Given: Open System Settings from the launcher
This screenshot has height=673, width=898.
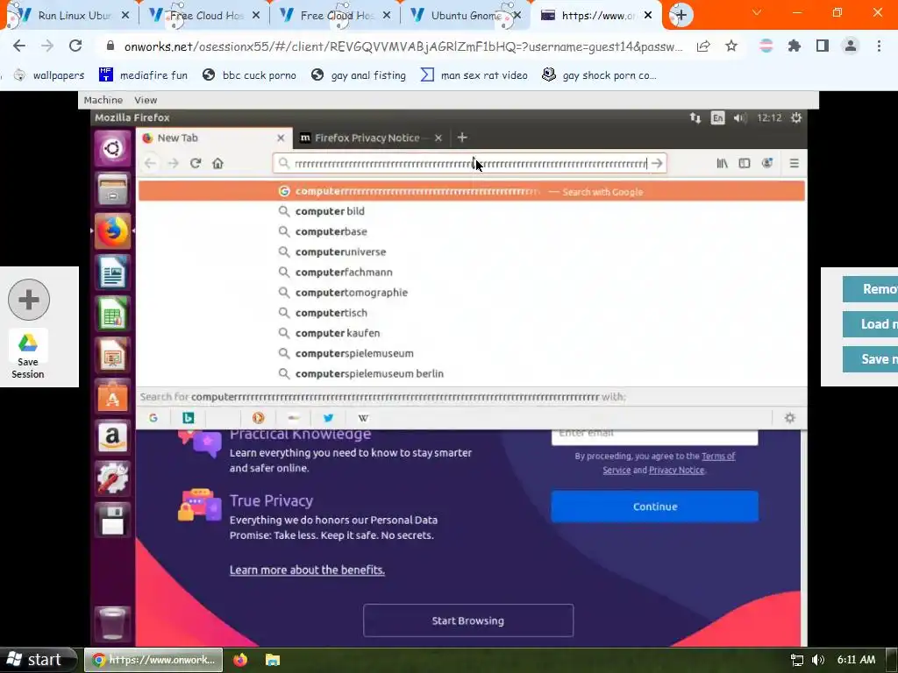Looking at the screenshot, I should tap(112, 478).
